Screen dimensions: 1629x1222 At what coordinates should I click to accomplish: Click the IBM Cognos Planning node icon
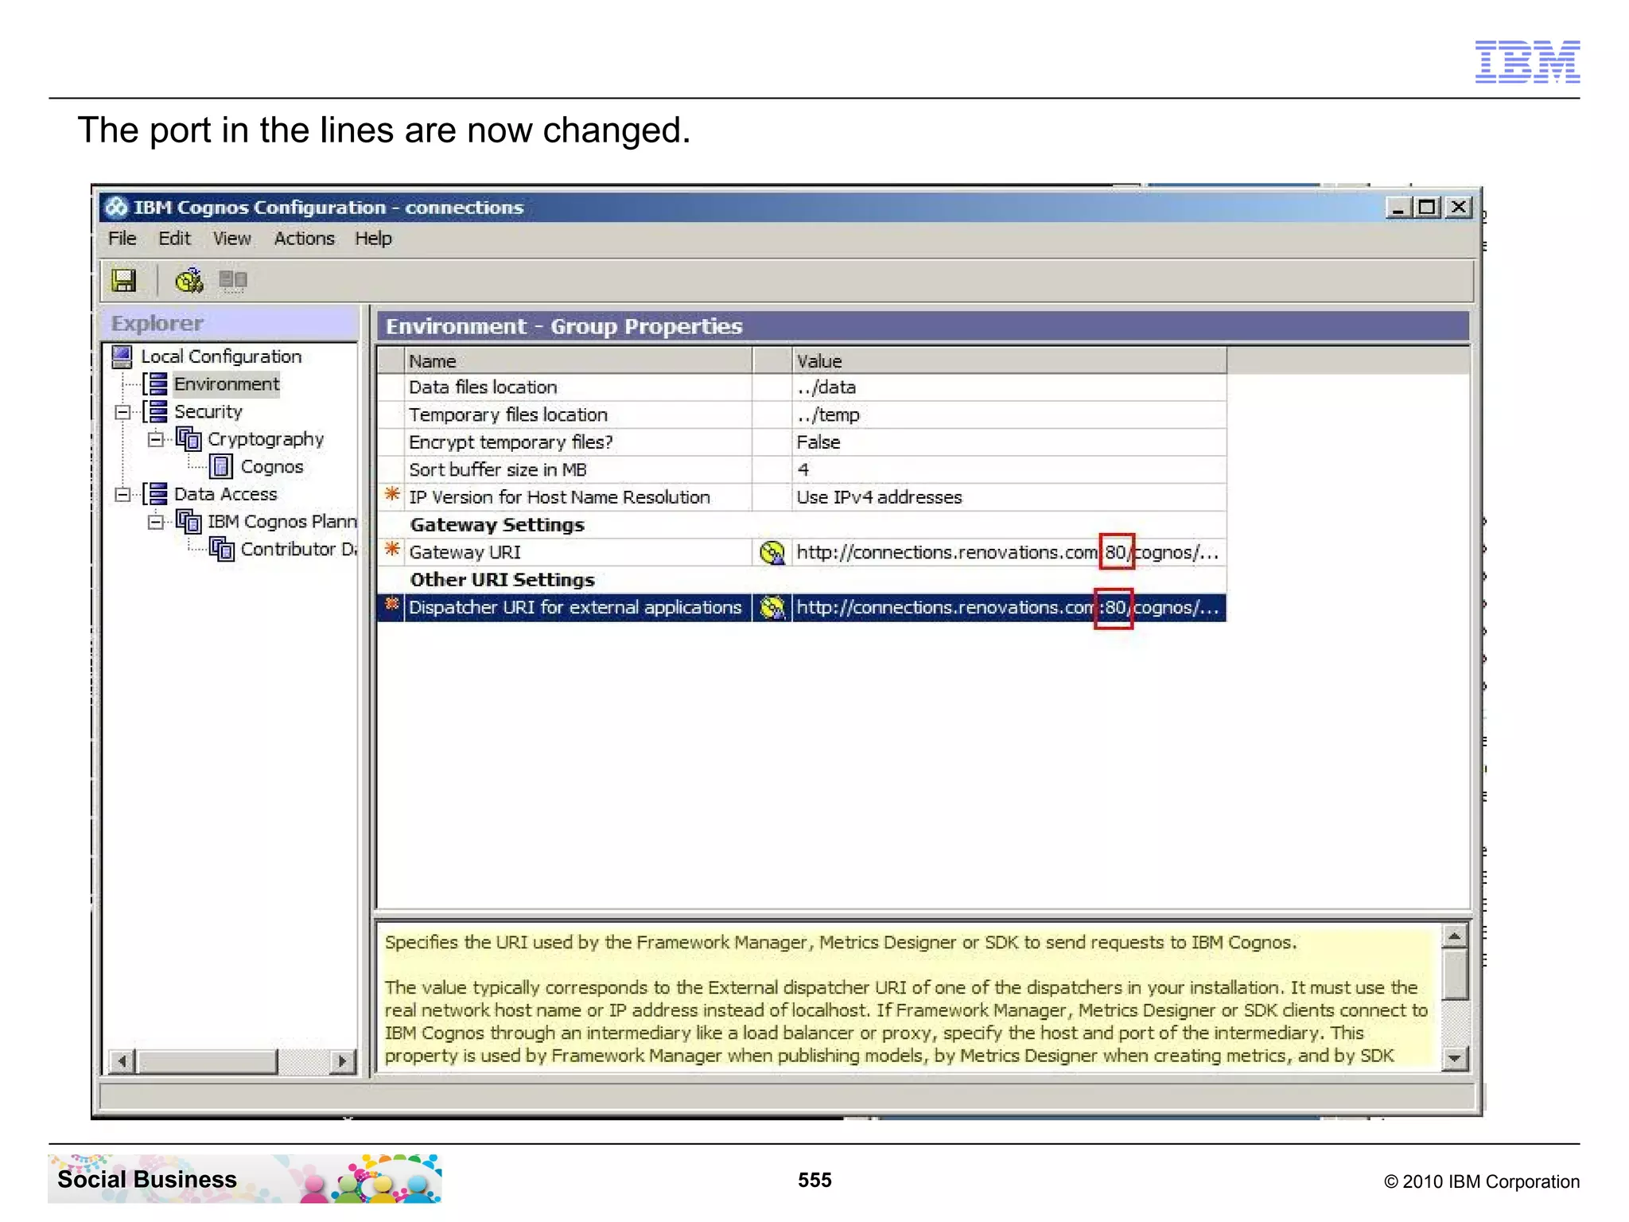pyautogui.click(x=189, y=522)
